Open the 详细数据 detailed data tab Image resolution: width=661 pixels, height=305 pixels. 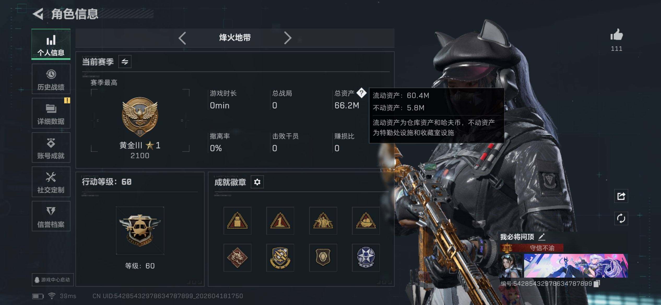pos(51,113)
